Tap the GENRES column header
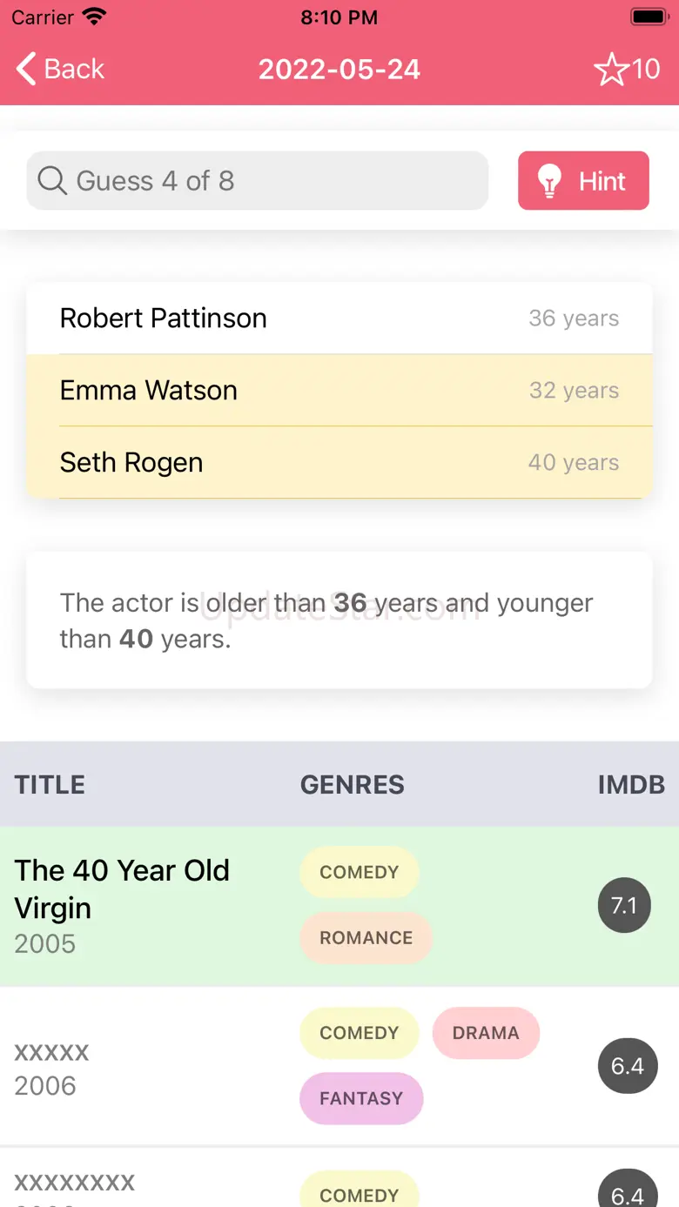This screenshot has height=1207, width=679. click(352, 784)
